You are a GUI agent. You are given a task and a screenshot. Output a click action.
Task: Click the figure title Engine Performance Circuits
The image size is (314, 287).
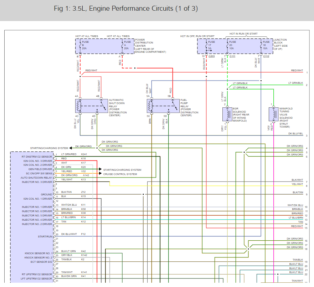[126, 9]
